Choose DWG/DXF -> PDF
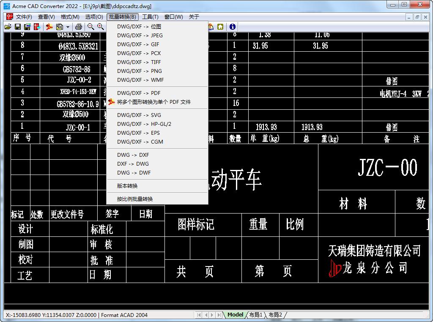 (157, 93)
